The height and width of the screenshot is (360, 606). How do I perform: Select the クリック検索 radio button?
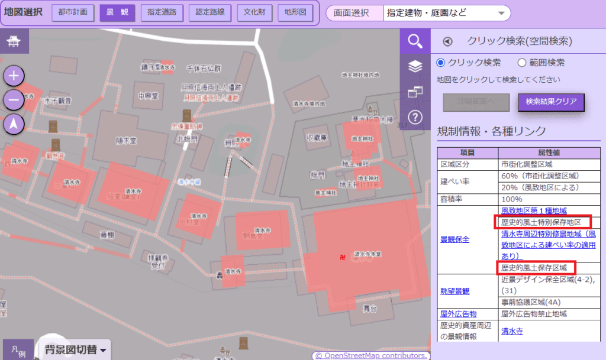tap(441, 63)
